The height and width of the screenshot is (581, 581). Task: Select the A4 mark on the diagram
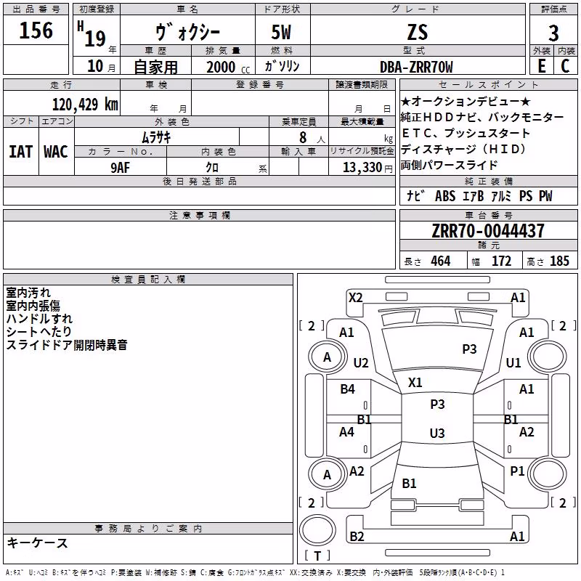click(x=347, y=432)
